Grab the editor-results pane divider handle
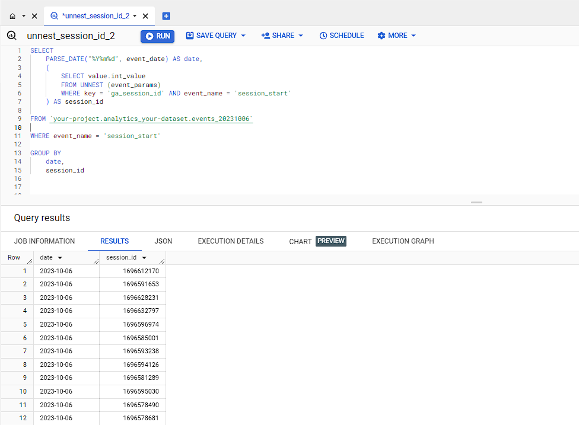Viewport: 579px width, 425px height. pyautogui.click(x=477, y=203)
